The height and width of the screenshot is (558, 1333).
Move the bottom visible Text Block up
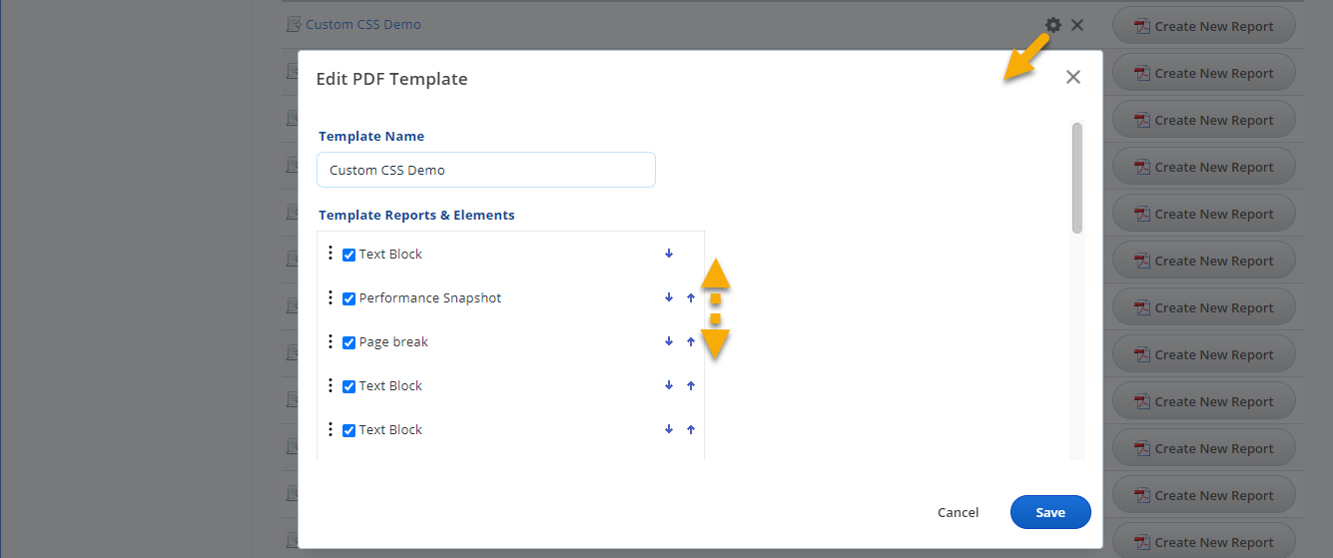[691, 429]
